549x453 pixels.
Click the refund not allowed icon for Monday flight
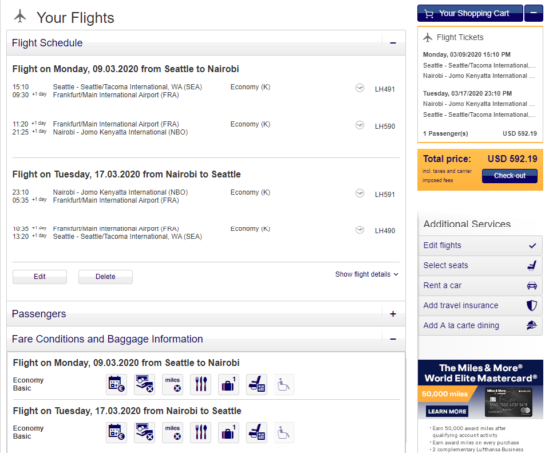pos(145,385)
